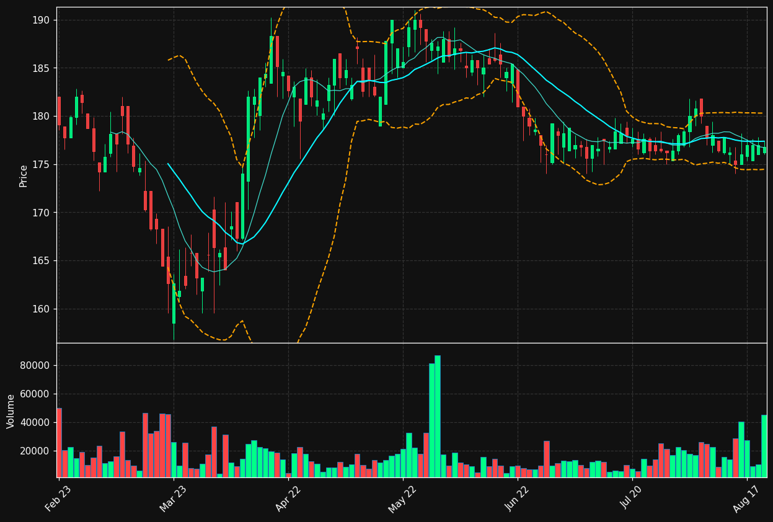Click the 180 price axis label

click(41, 117)
